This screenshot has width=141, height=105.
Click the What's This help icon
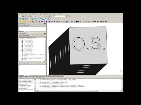[50, 16]
